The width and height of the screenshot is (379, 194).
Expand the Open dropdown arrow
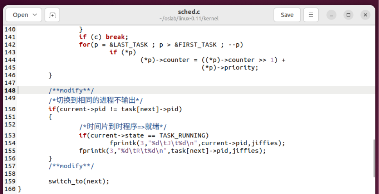pos(35,15)
